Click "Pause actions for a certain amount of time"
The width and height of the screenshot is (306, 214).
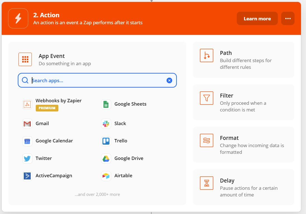click(x=249, y=191)
